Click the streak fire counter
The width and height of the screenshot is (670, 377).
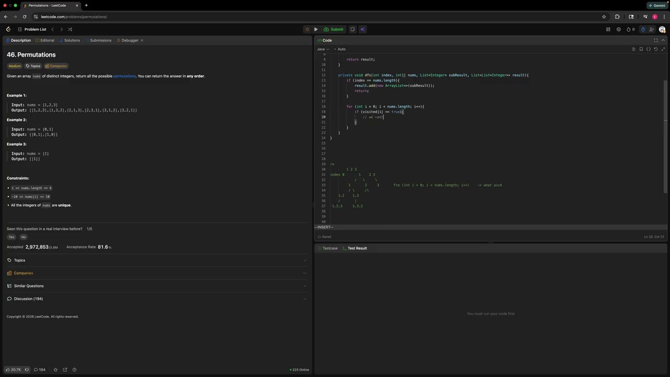click(631, 29)
